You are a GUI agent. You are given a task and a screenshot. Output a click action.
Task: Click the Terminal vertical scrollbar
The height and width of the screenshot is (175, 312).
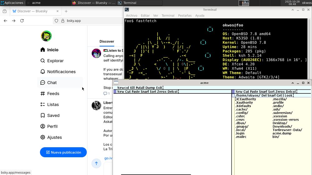(x=309, y=49)
